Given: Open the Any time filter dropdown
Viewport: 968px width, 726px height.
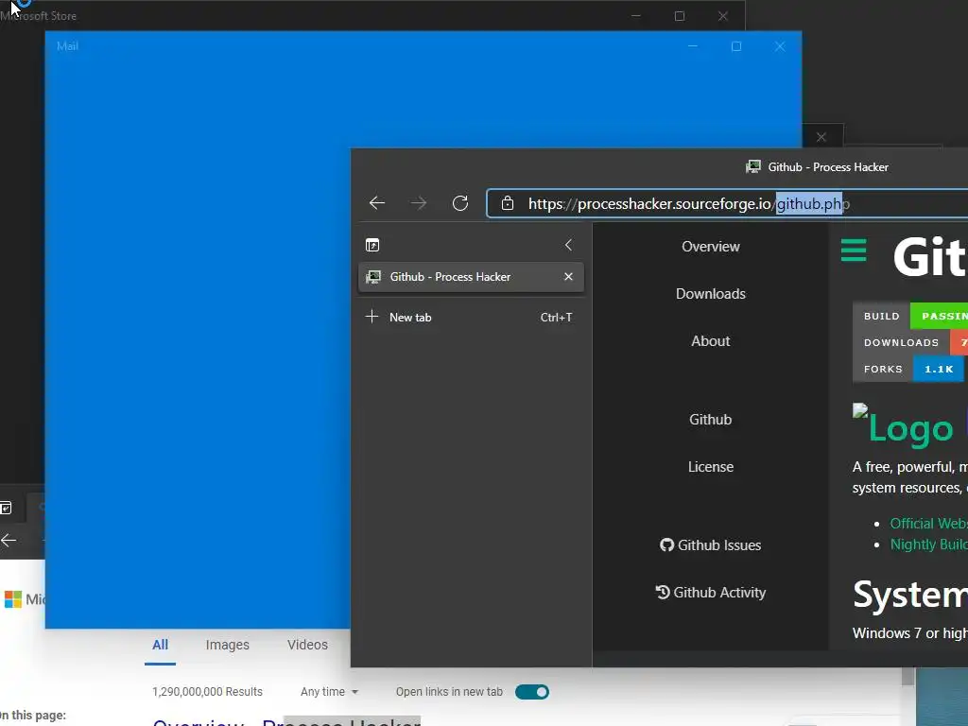Looking at the screenshot, I should pyautogui.click(x=329, y=692).
